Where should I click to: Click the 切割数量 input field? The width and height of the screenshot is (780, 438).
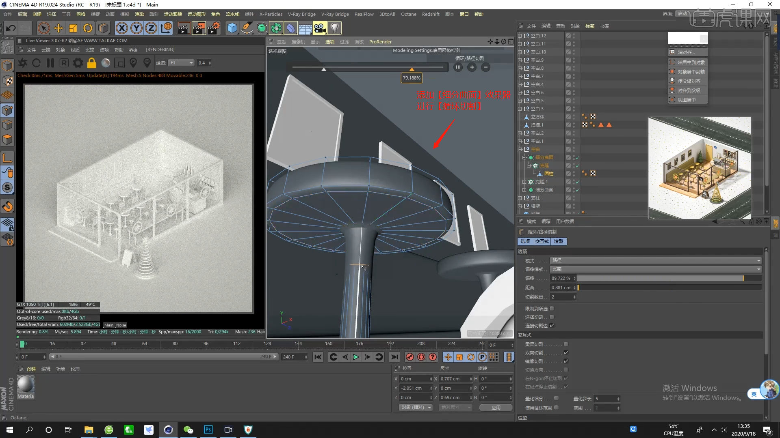point(563,297)
